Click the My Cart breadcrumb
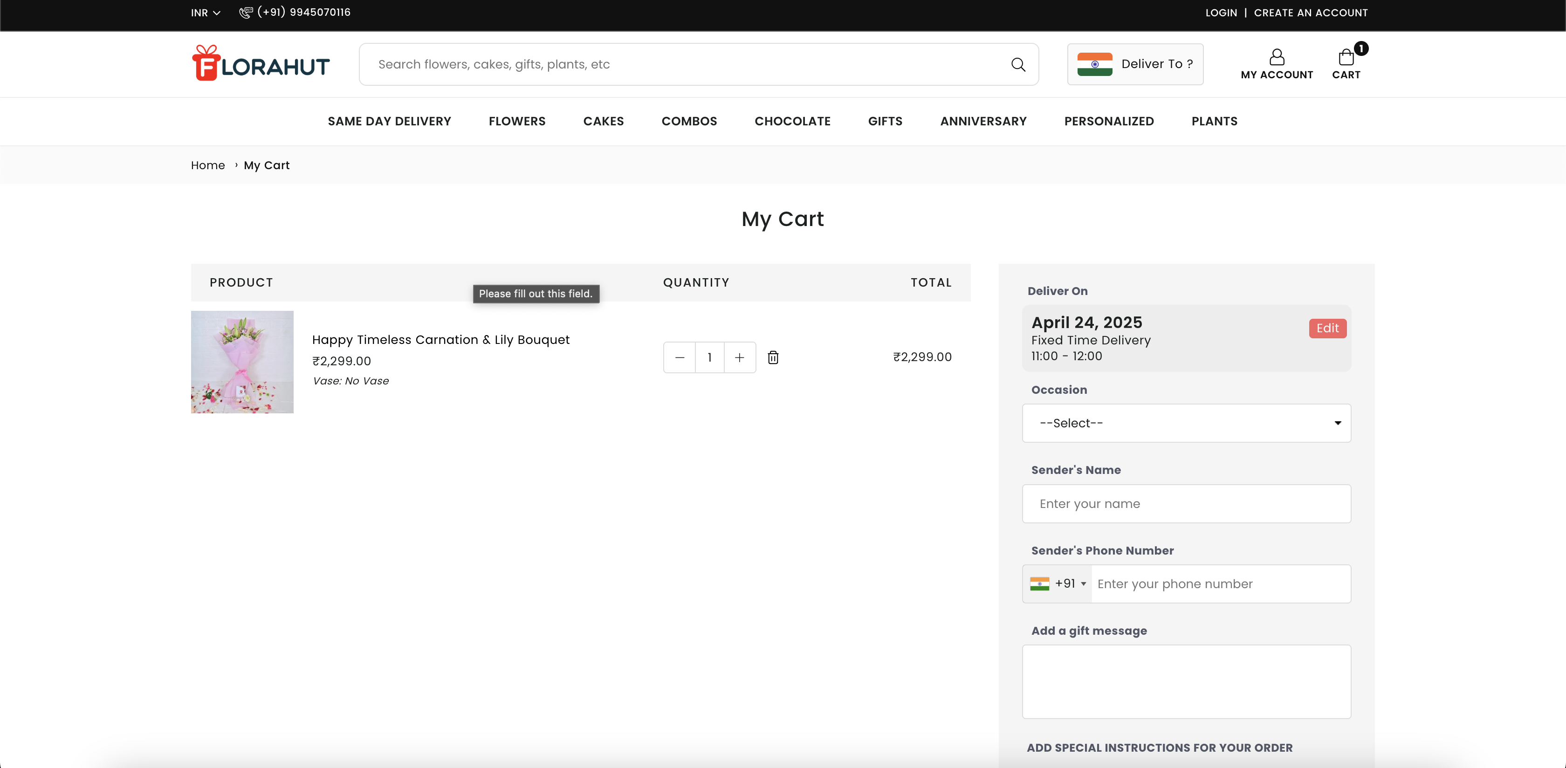This screenshot has height=768, width=1566. pos(267,165)
